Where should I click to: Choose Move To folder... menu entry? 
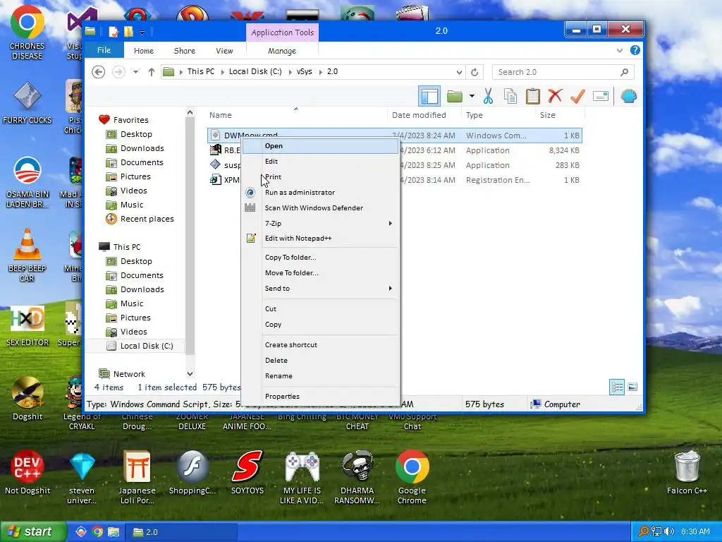[x=320, y=273]
